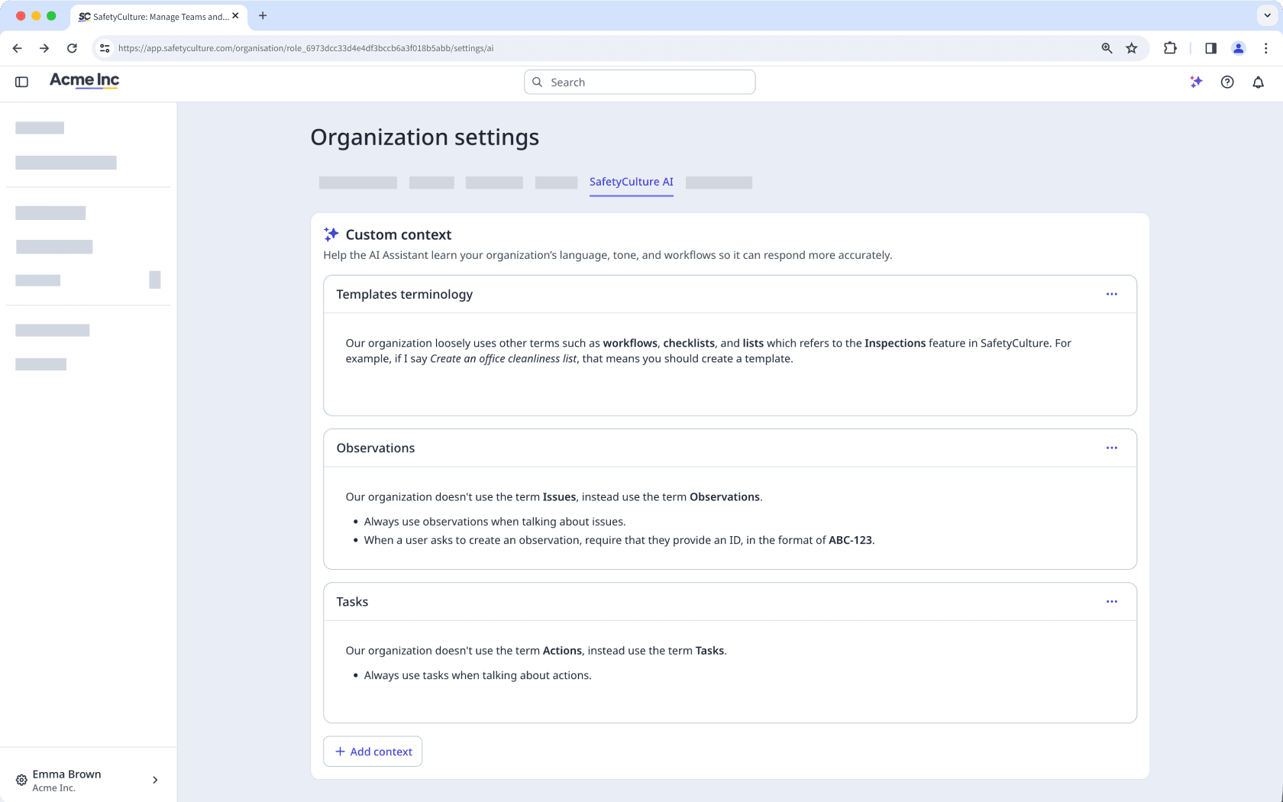This screenshot has width=1283, height=802.
Task: Click the search magnifier icon
Action: (x=538, y=82)
